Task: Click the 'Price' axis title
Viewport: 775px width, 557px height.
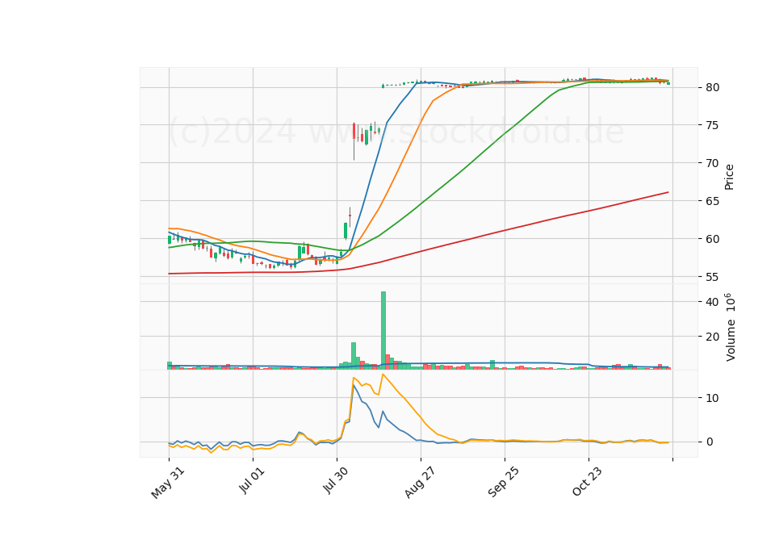Action: click(729, 177)
